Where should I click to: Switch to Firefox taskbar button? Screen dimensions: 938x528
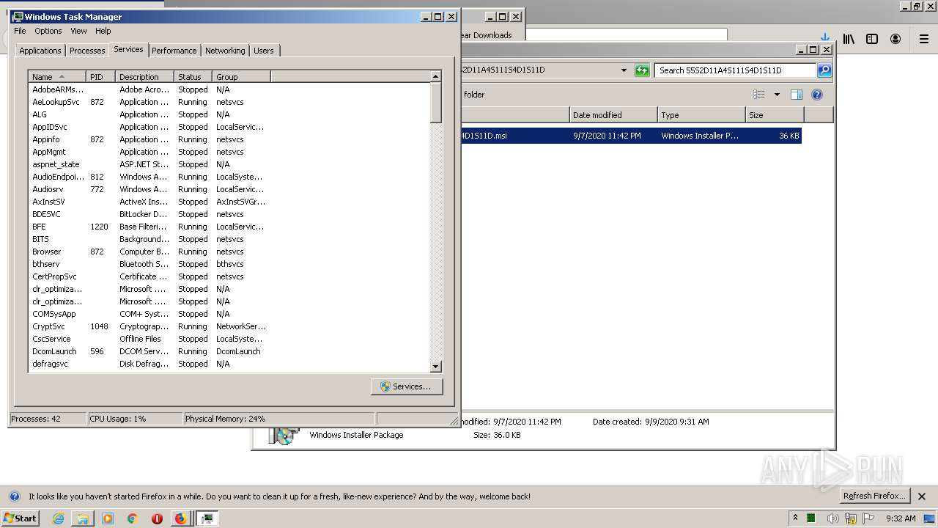180,518
